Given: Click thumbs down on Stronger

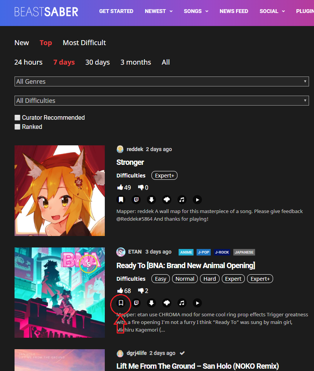Looking at the screenshot, I should point(141,187).
